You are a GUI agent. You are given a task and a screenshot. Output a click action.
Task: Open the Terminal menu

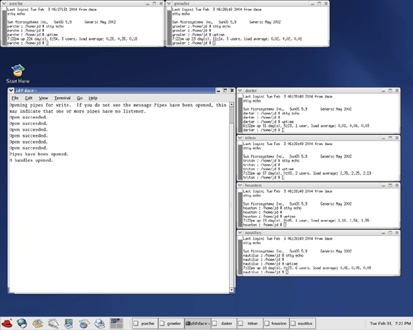click(62, 98)
